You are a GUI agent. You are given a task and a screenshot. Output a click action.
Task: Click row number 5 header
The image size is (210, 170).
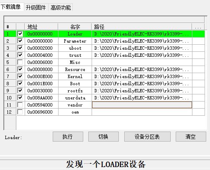(x=10, y=62)
